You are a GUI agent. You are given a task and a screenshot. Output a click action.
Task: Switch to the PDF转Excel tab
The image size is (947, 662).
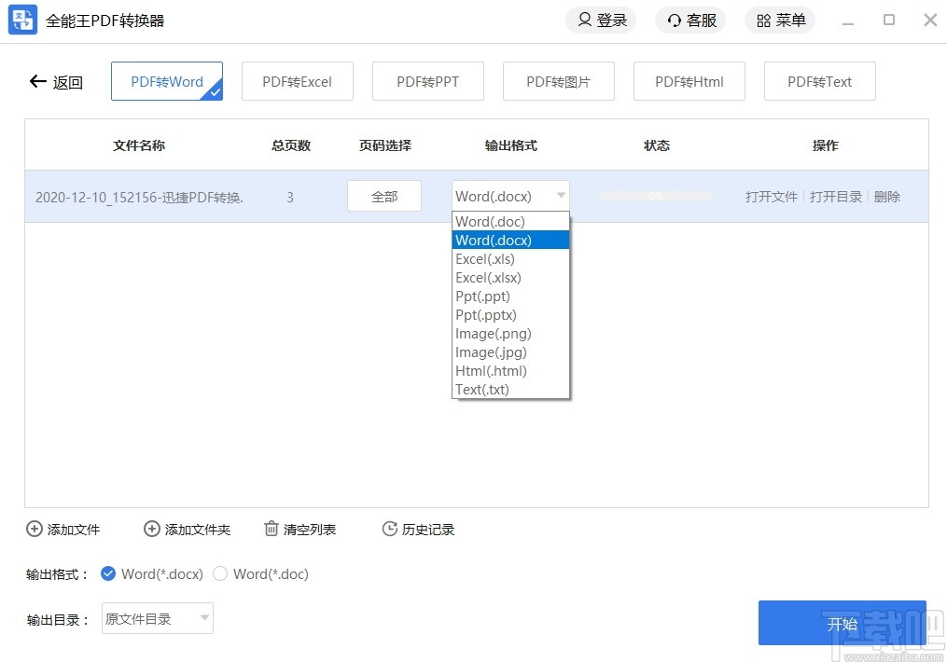click(x=297, y=81)
